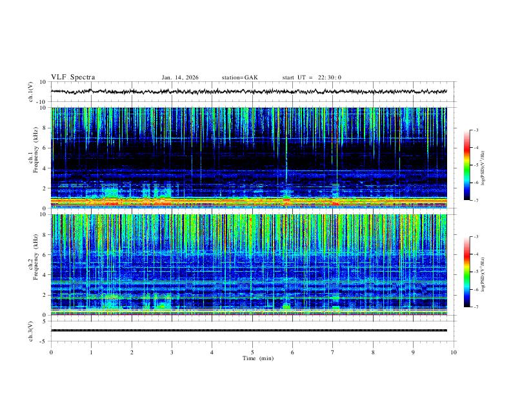
Task: Click the "VLF Spectra" plot title
Action: 73,77
